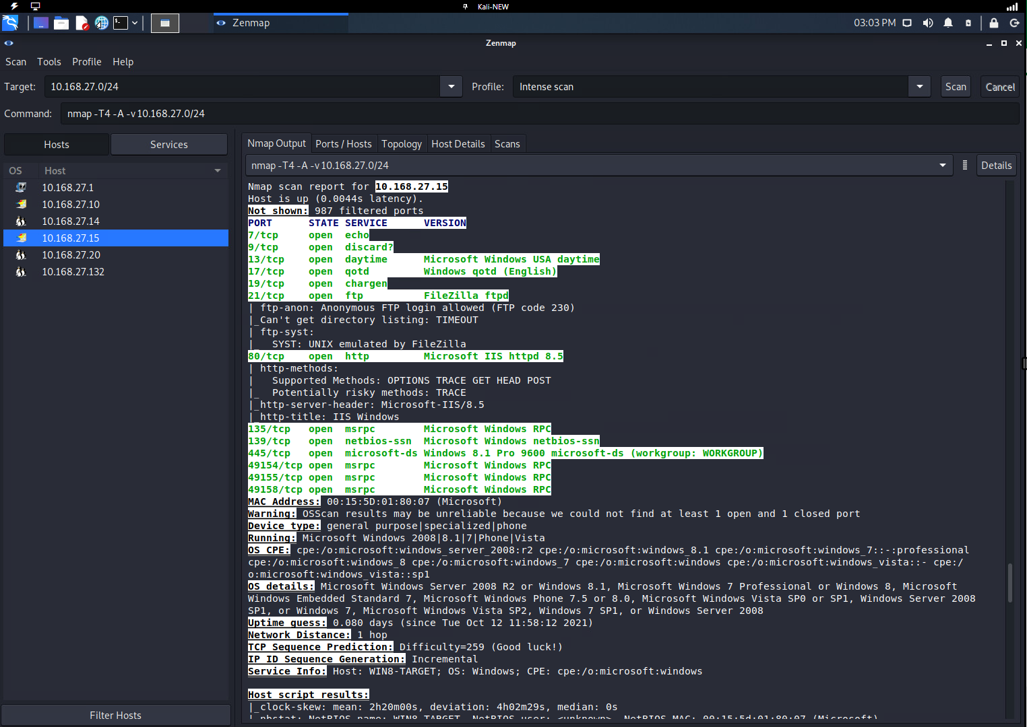Screen dimensions: 1027x727
Task: Click the Filter Hosts button
Action: [x=116, y=716]
